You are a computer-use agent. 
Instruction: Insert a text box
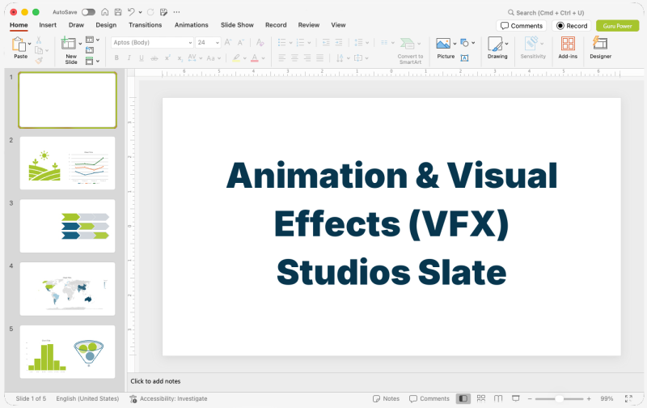[x=464, y=57]
